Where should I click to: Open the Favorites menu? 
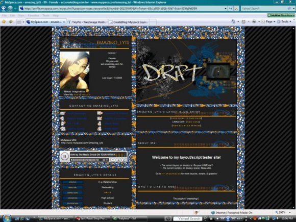click(x=33, y=15)
